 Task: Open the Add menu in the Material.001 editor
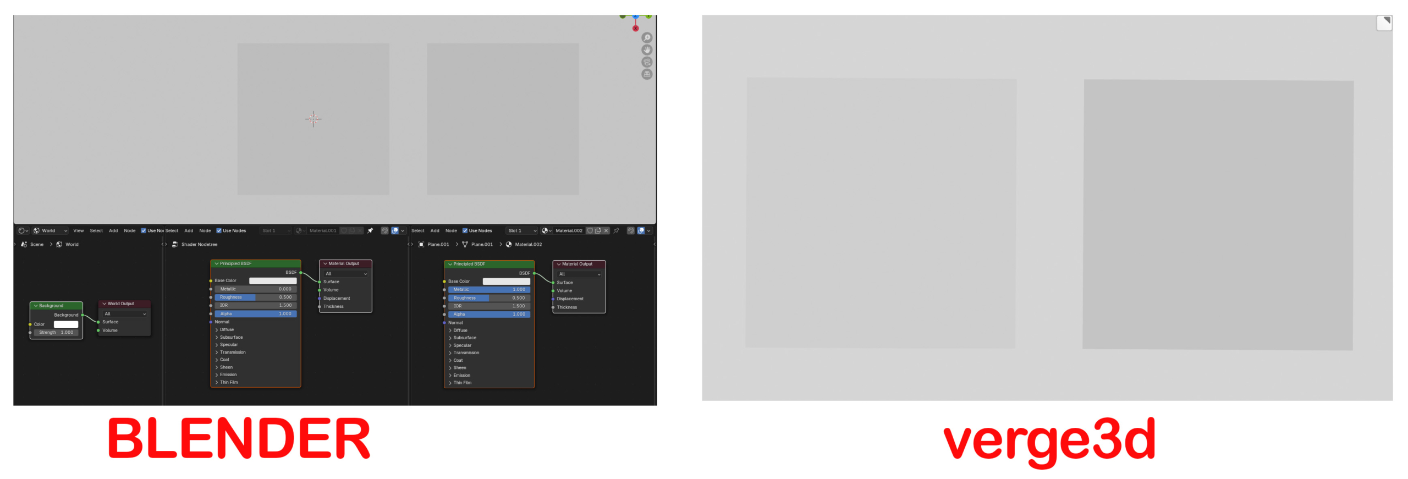(x=189, y=230)
